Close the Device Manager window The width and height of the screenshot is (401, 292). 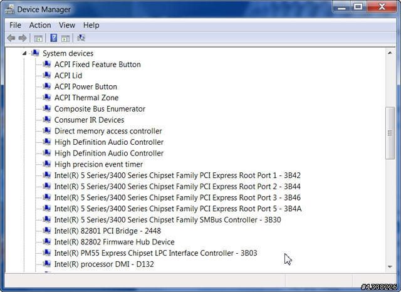(x=382, y=7)
